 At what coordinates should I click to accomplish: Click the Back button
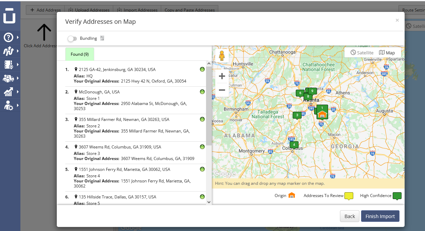350,216
